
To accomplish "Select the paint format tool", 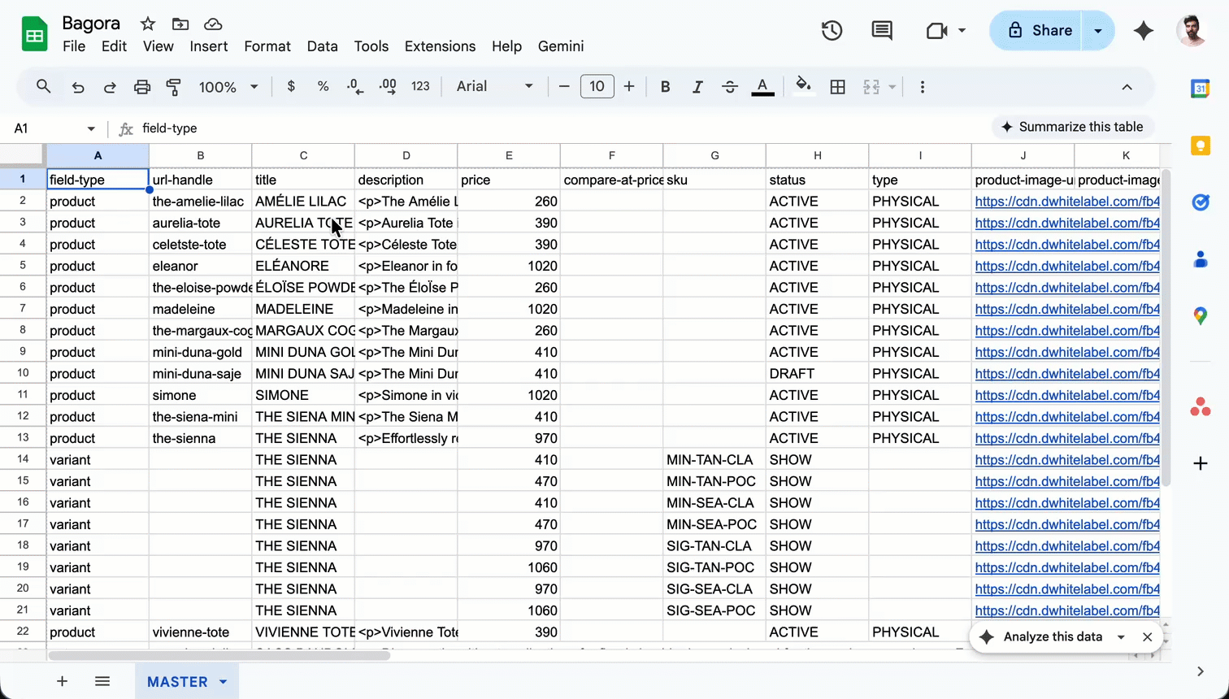I will pyautogui.click(x=173, y=86).
